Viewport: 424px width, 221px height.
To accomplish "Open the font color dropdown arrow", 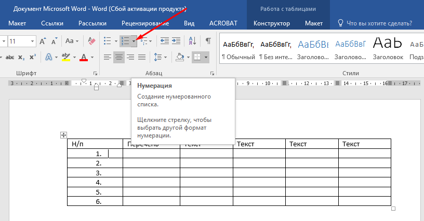I will point(92,58).
